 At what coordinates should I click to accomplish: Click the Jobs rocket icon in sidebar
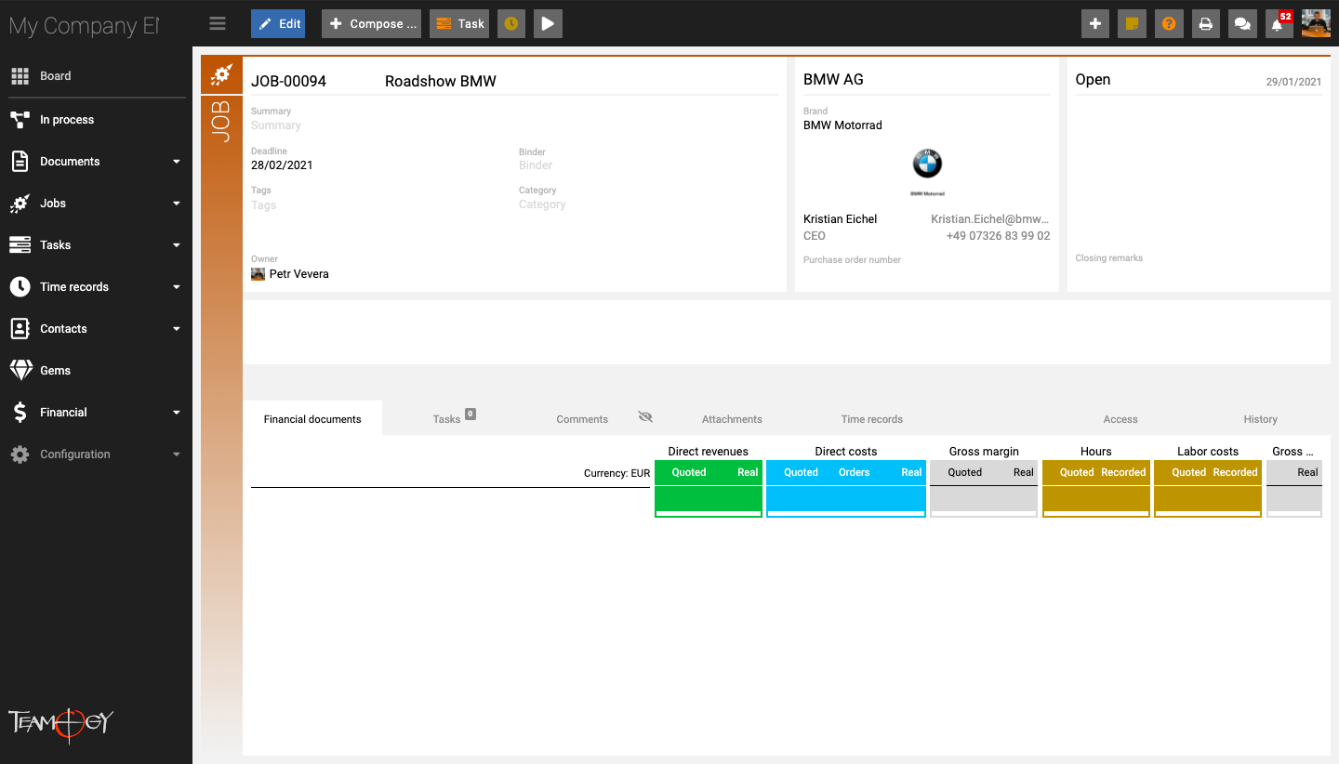(x=20, y=204)
